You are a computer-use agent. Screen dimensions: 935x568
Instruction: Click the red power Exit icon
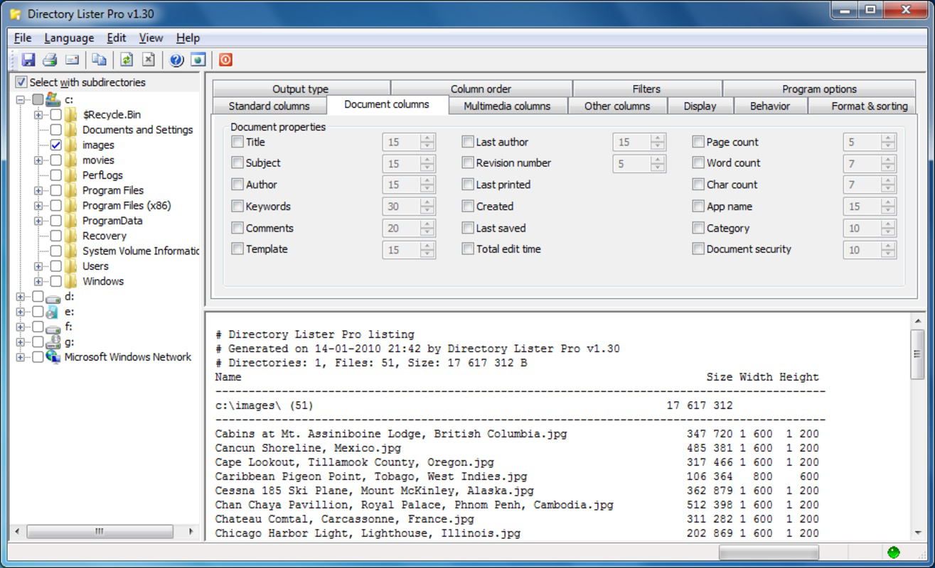[x=225, y=60]
